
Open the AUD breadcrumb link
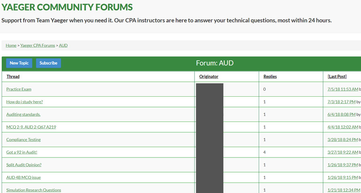coord(63,46)
